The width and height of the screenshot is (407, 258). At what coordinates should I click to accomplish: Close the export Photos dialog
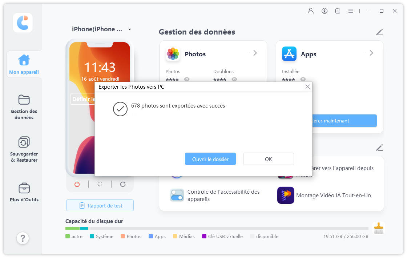(307, 87)
